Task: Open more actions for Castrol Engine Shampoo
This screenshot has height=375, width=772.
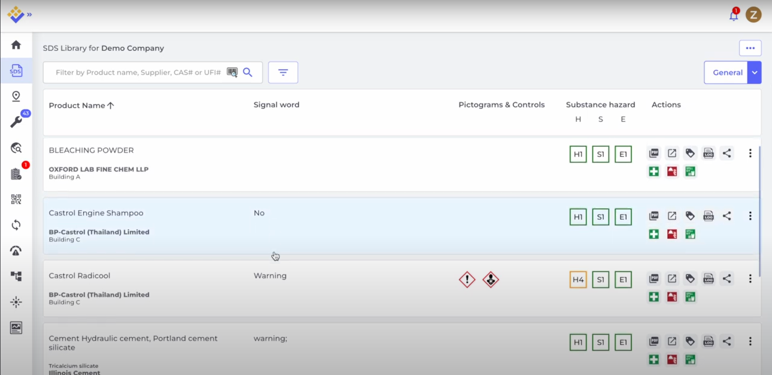Action: (750, 216)
